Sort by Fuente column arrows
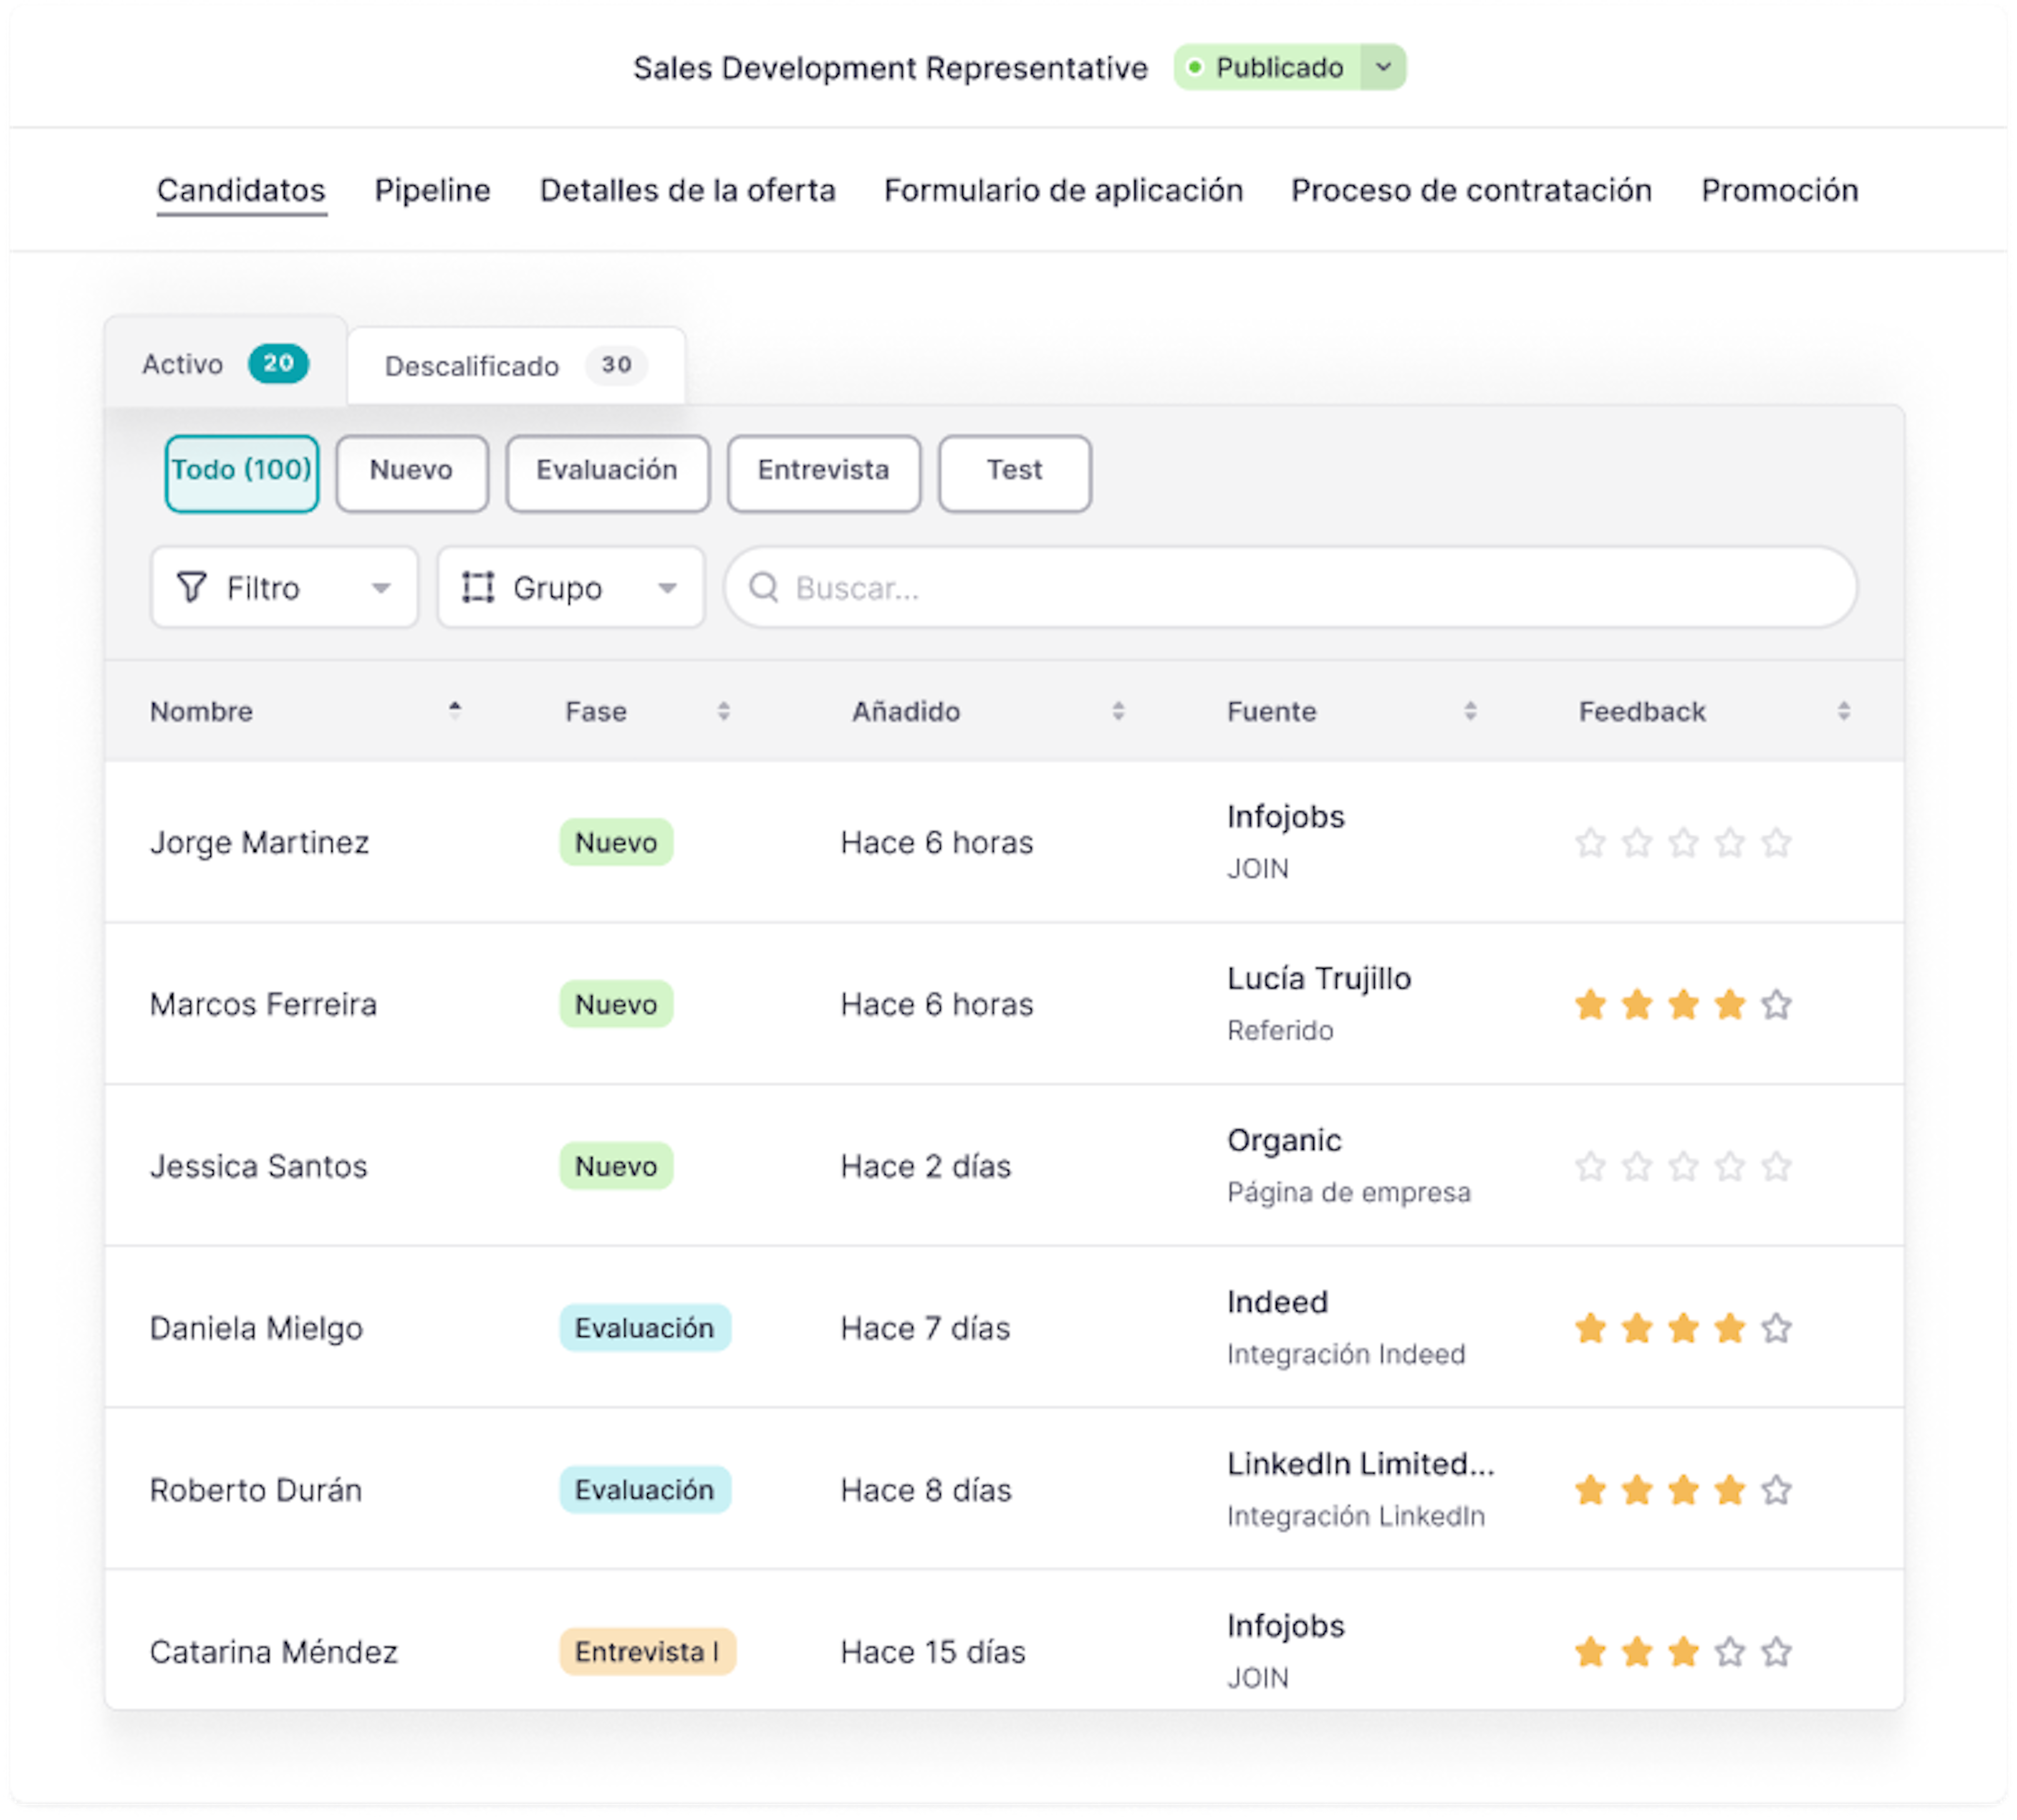Viewport: 2017px width, 1820px height. tap(1470, 711)
